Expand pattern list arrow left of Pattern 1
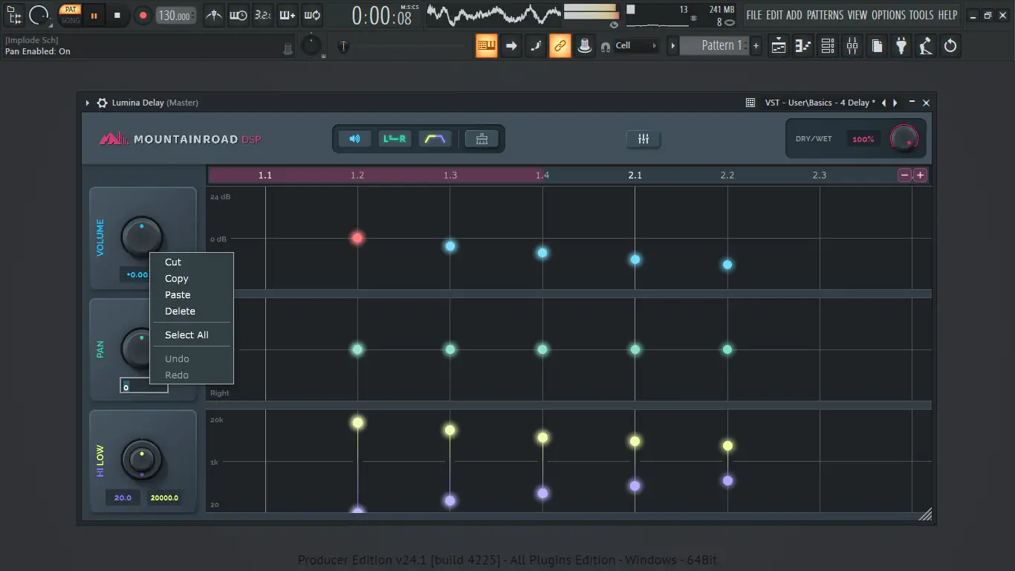 pyautogui.click(x=673, y=46)
